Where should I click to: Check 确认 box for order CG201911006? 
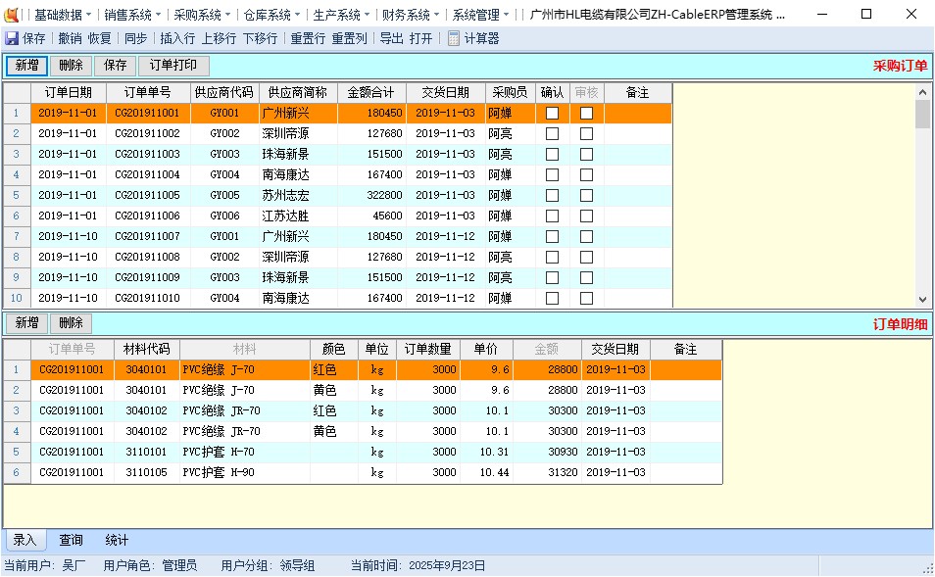(553, 216)
